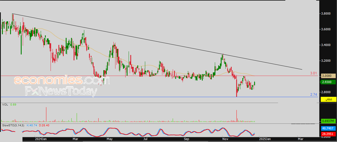This screenshot has width=337, height=142.
Task: Click the 3.8000 price axis label
Action: [326, 13]
